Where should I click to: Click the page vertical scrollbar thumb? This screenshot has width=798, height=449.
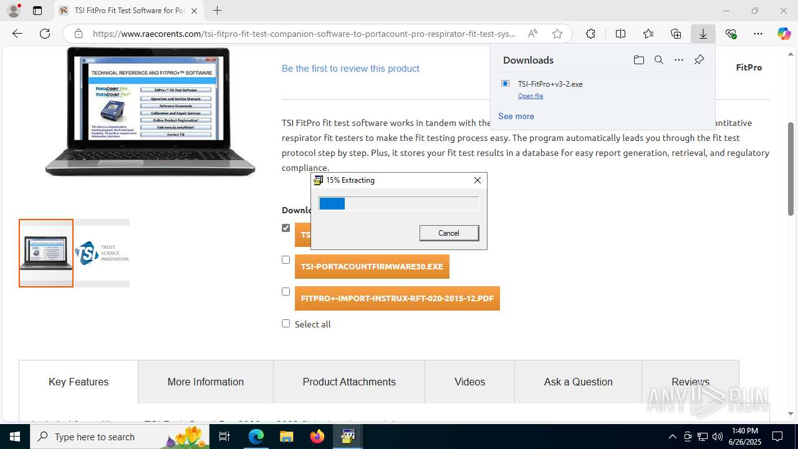click(x=791, y=168)
